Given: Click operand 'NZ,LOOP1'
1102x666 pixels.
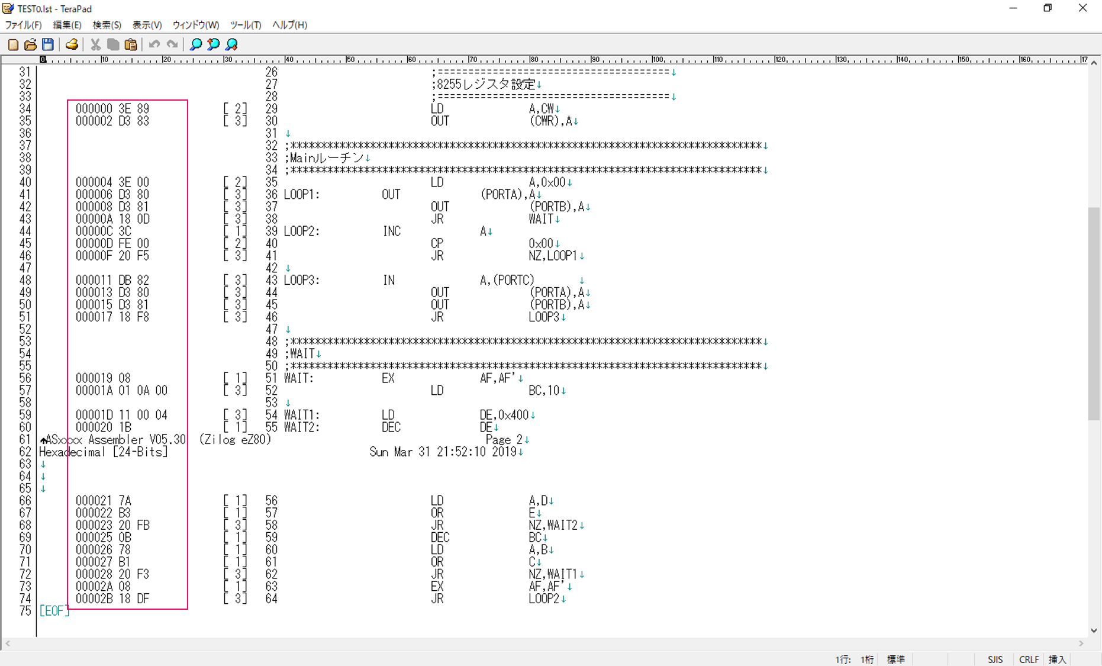Looking at the screenshot, I should (553, 256).
